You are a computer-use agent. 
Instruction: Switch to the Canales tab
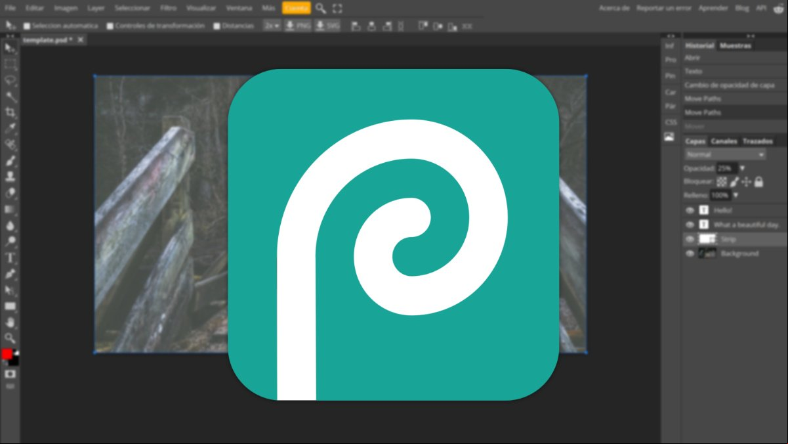click(724, 141)
